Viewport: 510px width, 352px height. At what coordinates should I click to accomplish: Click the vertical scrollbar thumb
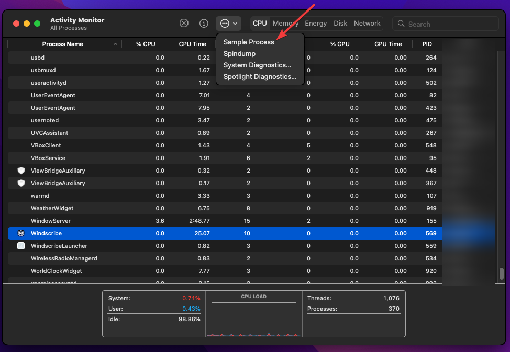pos(501,274)
